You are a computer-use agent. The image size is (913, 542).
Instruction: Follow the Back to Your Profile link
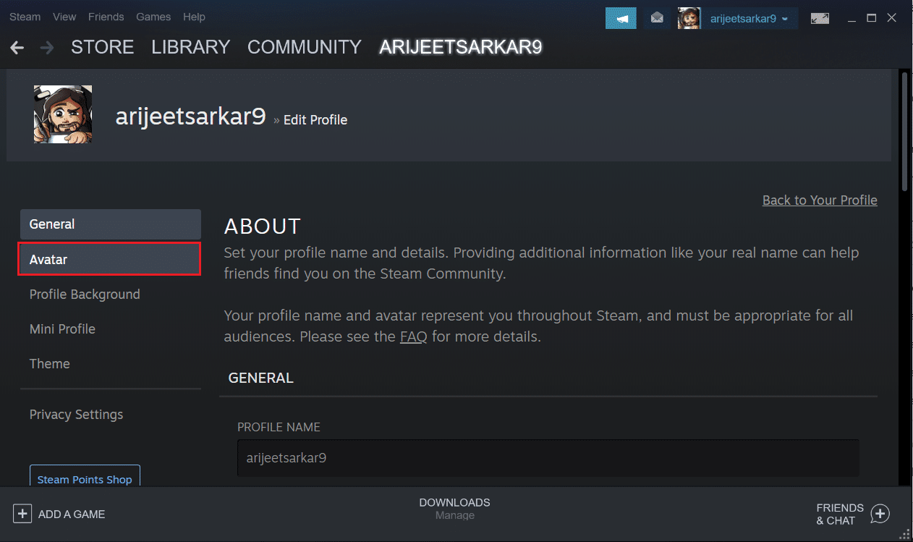point(820,200)
